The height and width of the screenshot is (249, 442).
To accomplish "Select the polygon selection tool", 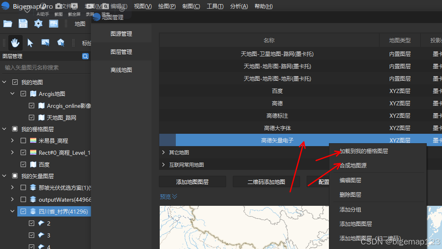I will [x=61, y=42].
